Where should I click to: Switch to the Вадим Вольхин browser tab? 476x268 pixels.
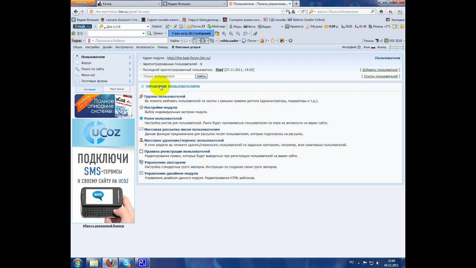click(194, 4)
